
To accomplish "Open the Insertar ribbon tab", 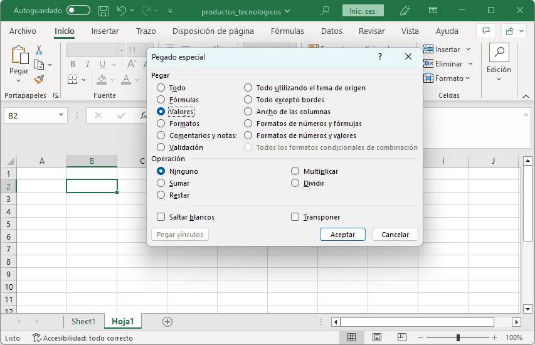I will [x=105, y=31].
